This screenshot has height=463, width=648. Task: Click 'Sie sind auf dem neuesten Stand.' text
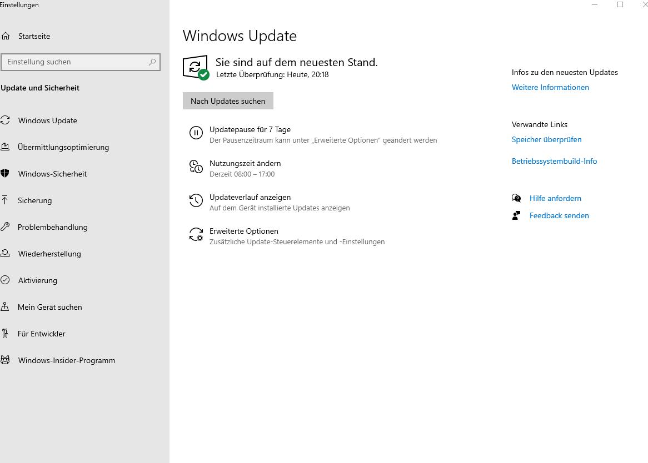click(296, 62)
